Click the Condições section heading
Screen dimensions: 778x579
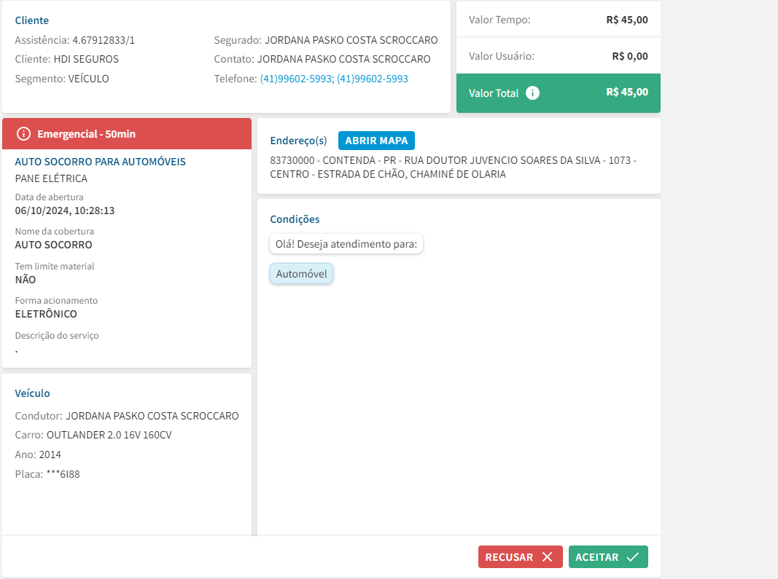(x=295, y=219)
